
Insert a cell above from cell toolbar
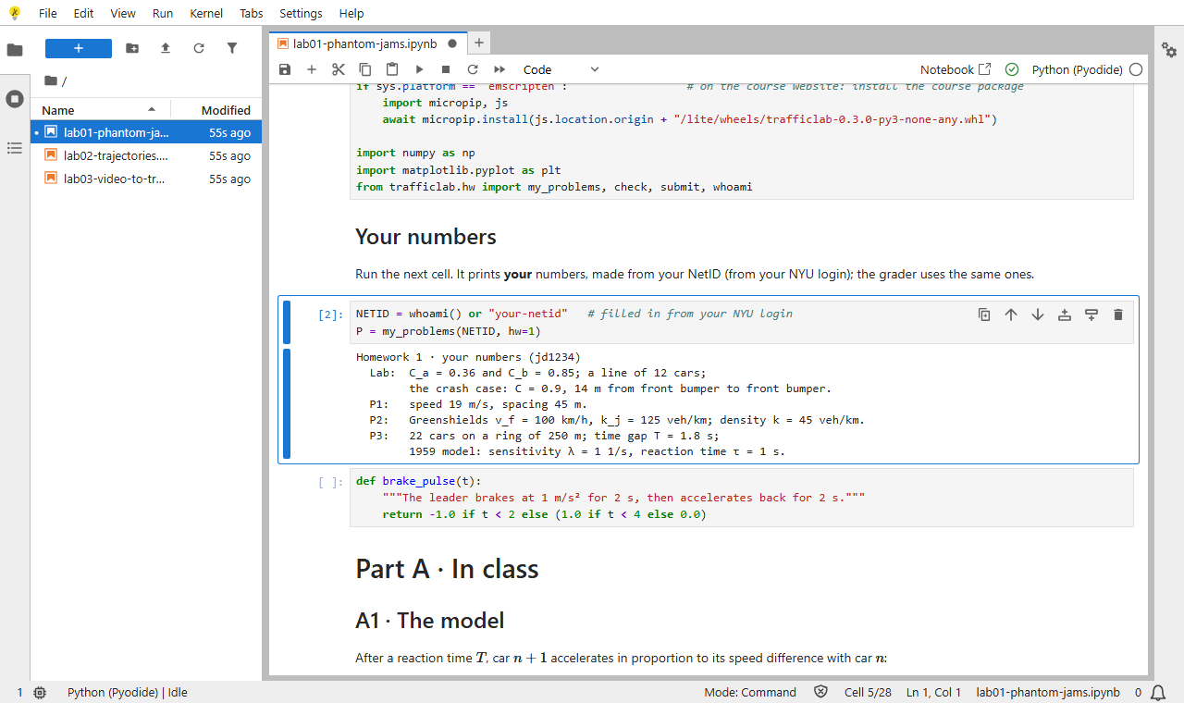(1065, 314)
